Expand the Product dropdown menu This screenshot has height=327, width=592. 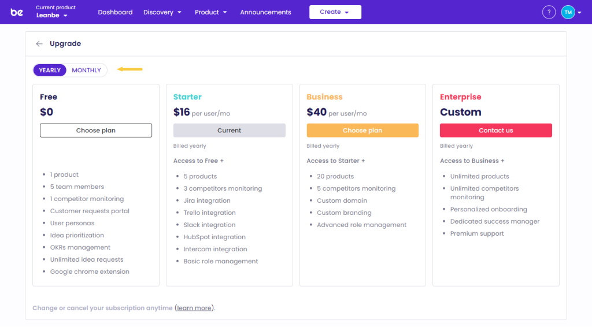coord(210,12)
